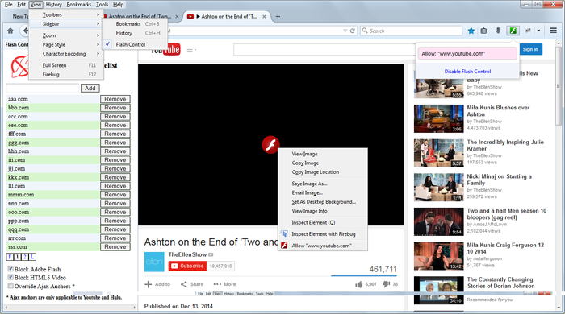Screen dimensions: 565x314
Task: Click the Subscribe button
Action: point(187,266)
